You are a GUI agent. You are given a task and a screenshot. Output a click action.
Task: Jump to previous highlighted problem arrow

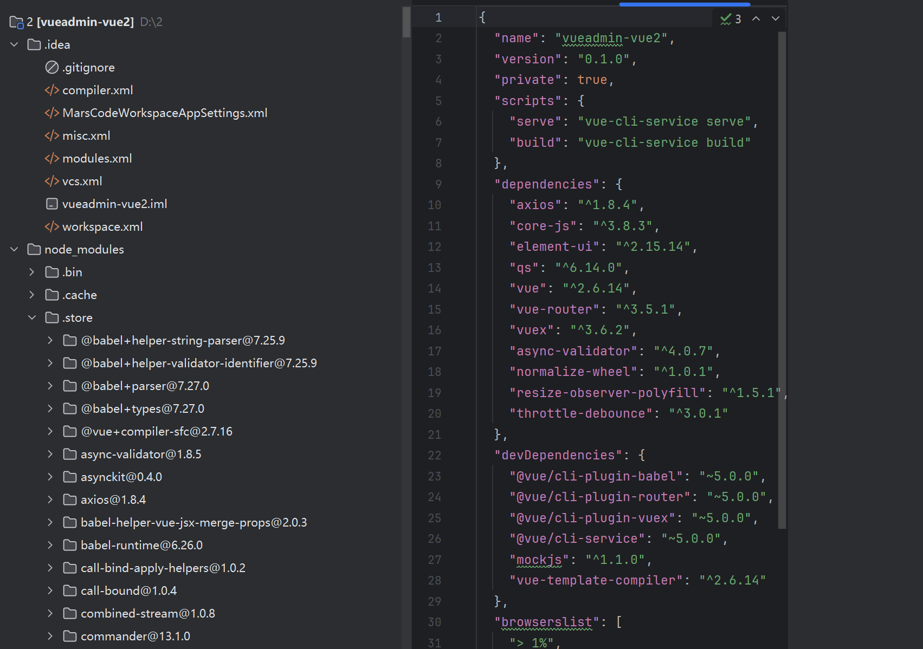tap(756, 19)
